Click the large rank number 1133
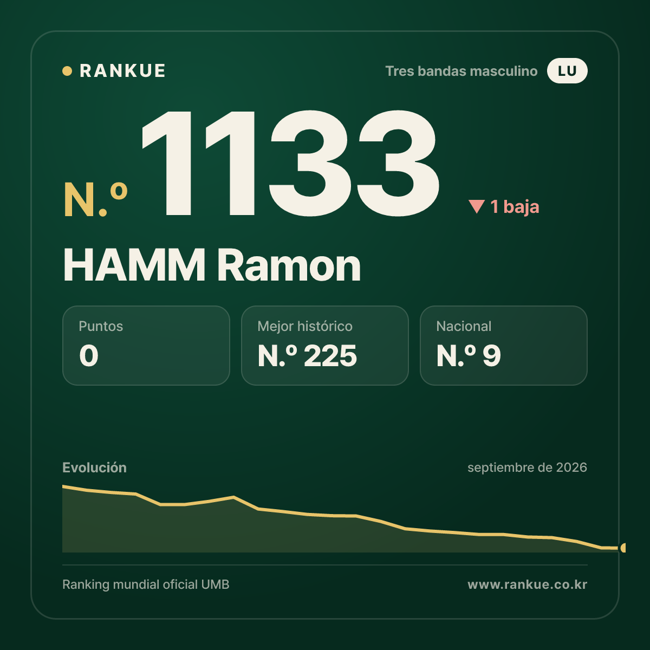The image size is (650, 650). pos(290,162)
